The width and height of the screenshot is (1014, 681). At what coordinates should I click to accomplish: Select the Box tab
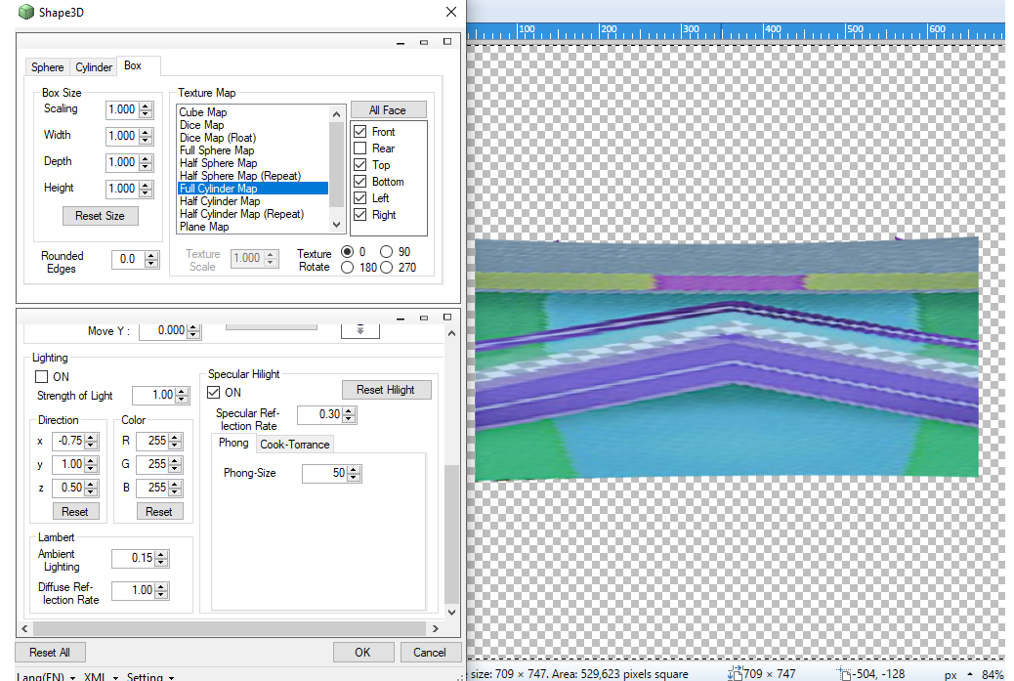pyautogui.click(x=133, y=65)
